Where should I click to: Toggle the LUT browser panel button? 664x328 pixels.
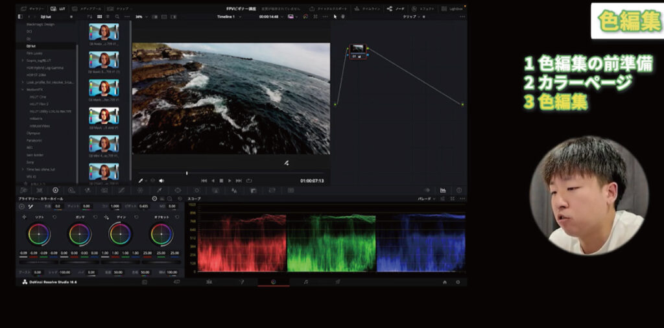coord(57,8)
